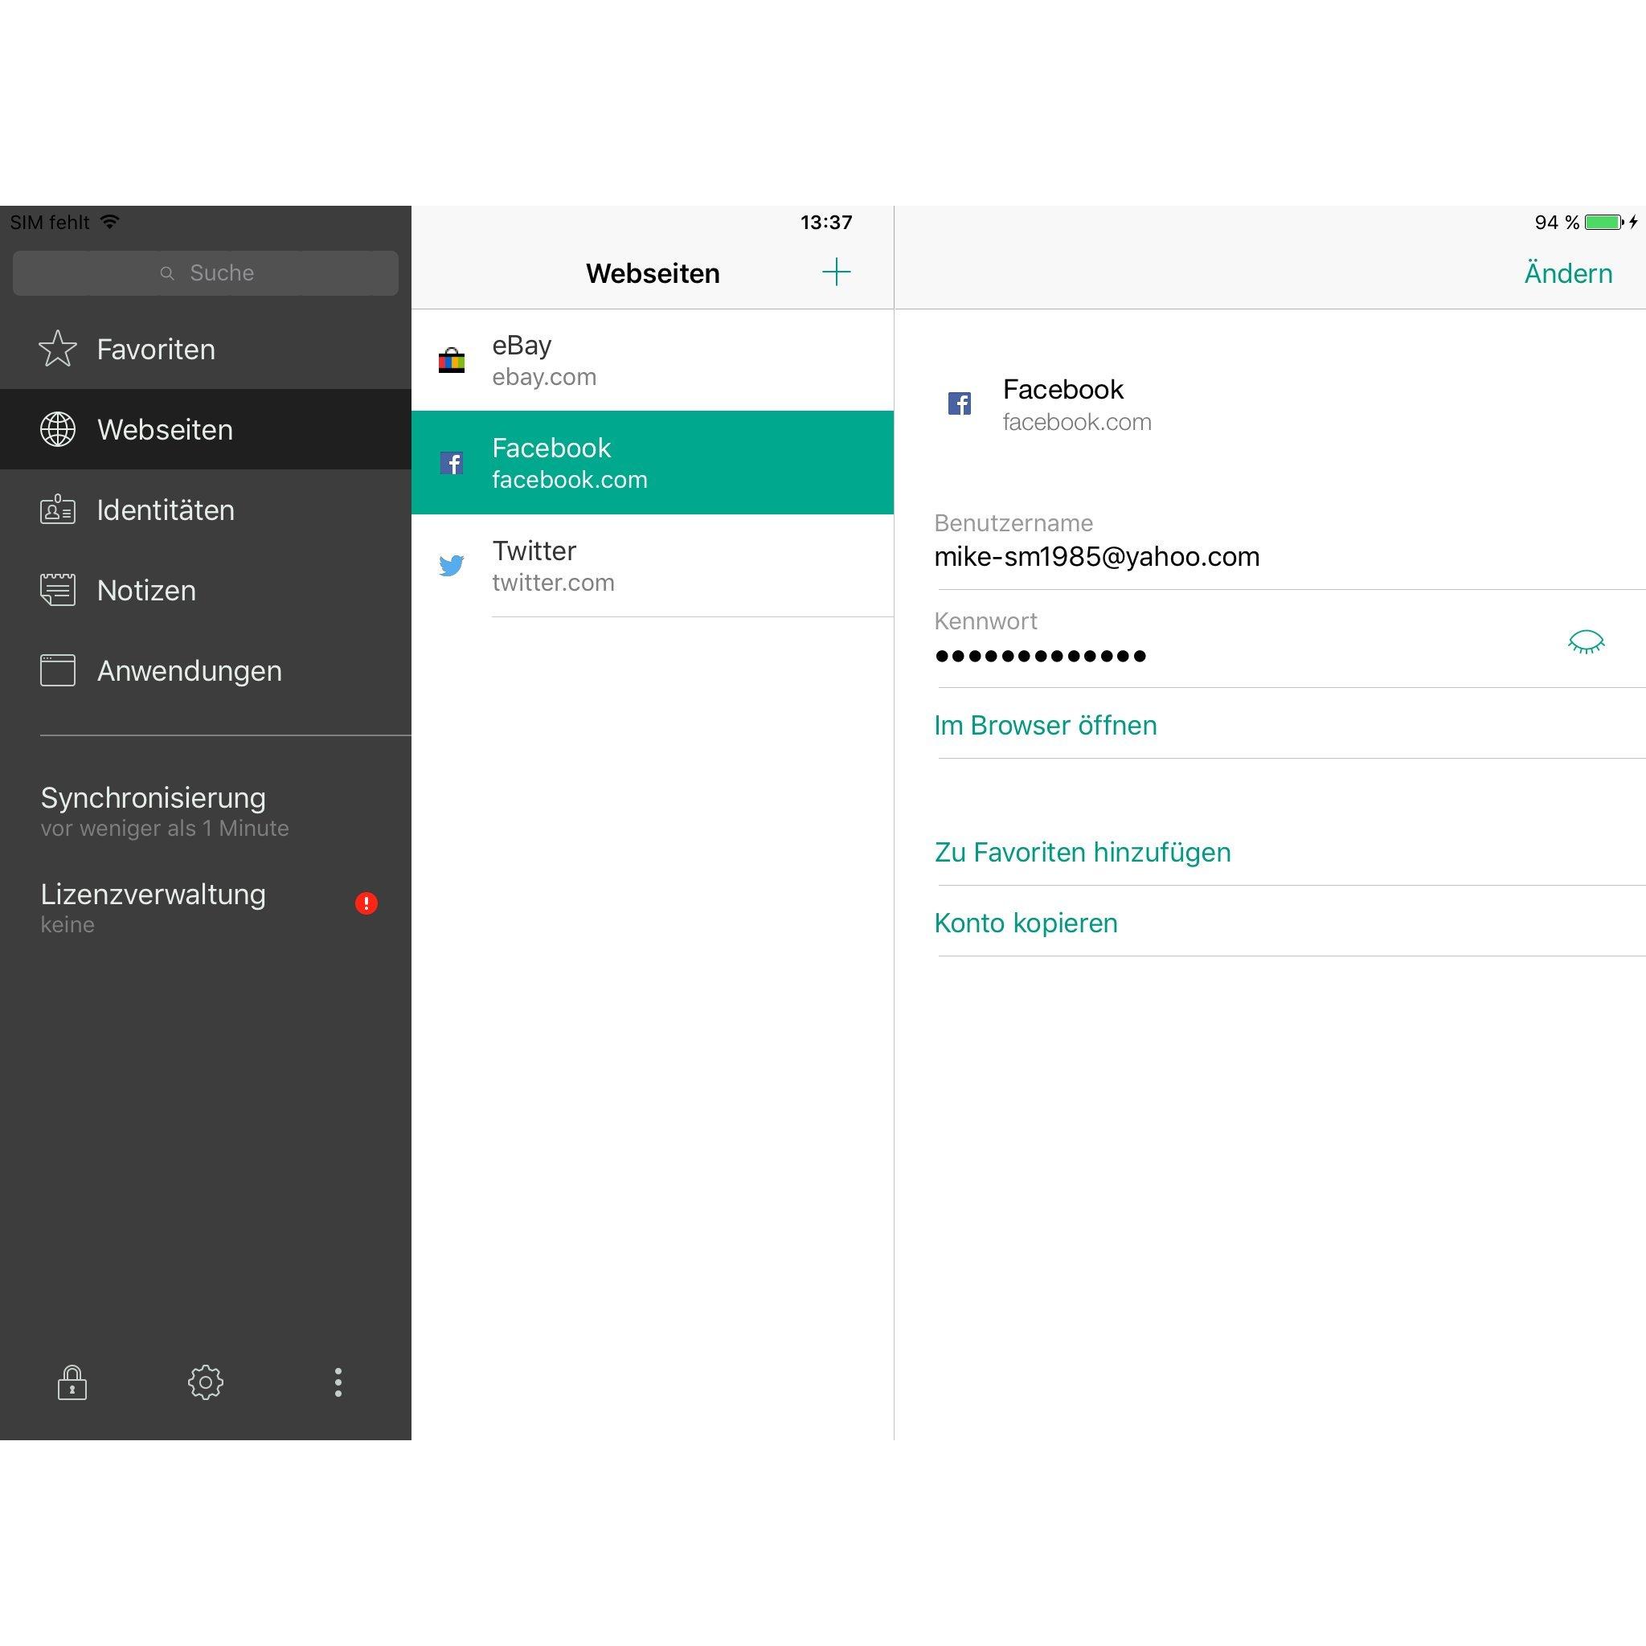The width and height of the screenshot is (1646, 1646).
Task: Go to the Notizen section
Action: tap(205, 590)
